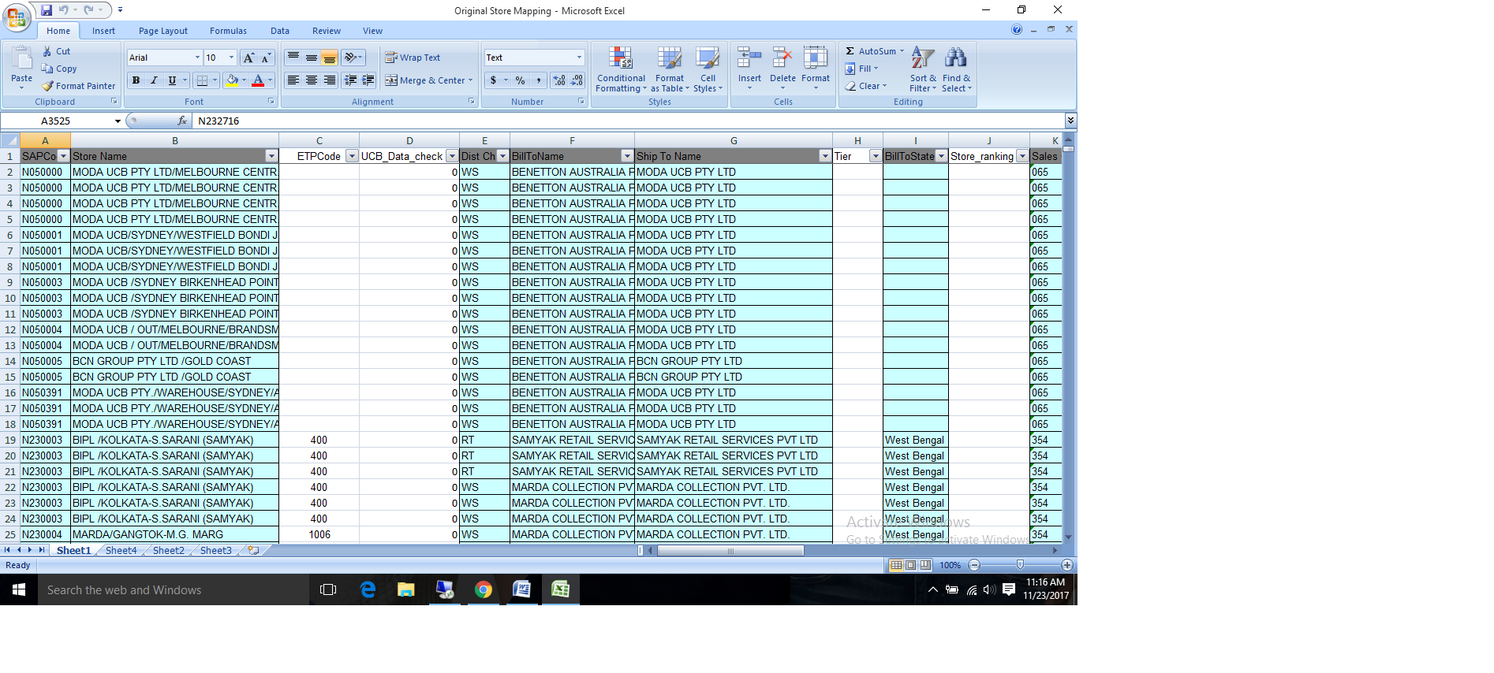The width and height of the screenshot is (1494, 673).
Task: Click the Excel icon in taskbar
Action: click(560, 589)
